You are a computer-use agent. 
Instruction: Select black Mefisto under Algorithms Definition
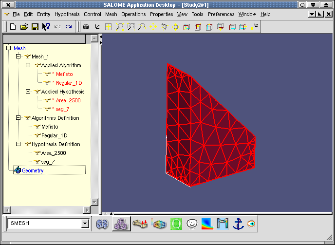[50, 127]
